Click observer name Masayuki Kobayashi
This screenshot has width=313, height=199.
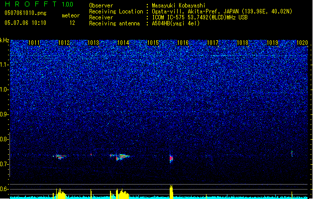(x=179, y=5)
